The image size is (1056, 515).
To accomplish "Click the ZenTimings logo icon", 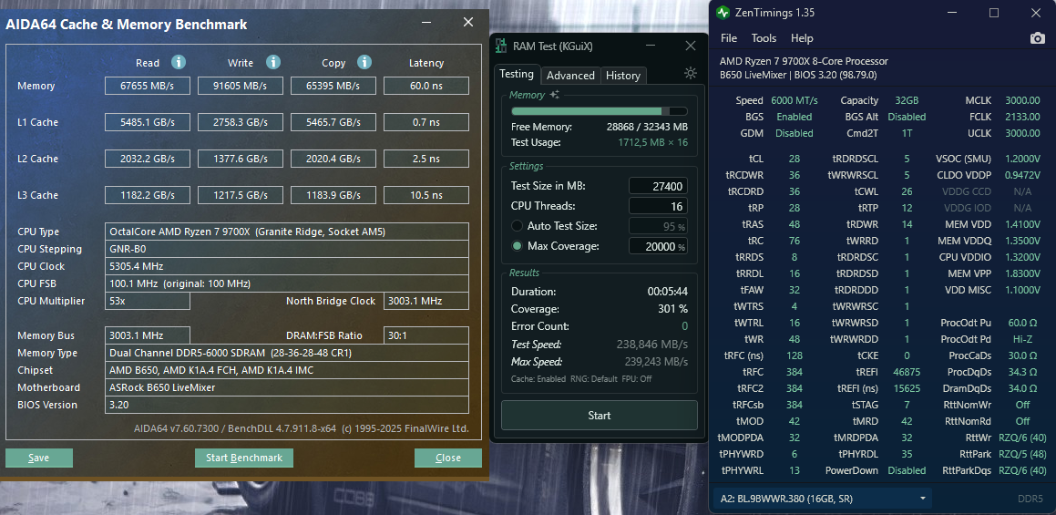I will pos(723,12).
